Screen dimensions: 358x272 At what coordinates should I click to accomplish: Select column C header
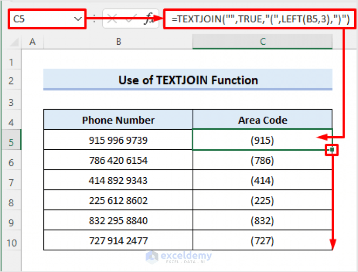(x=263, y=42)
